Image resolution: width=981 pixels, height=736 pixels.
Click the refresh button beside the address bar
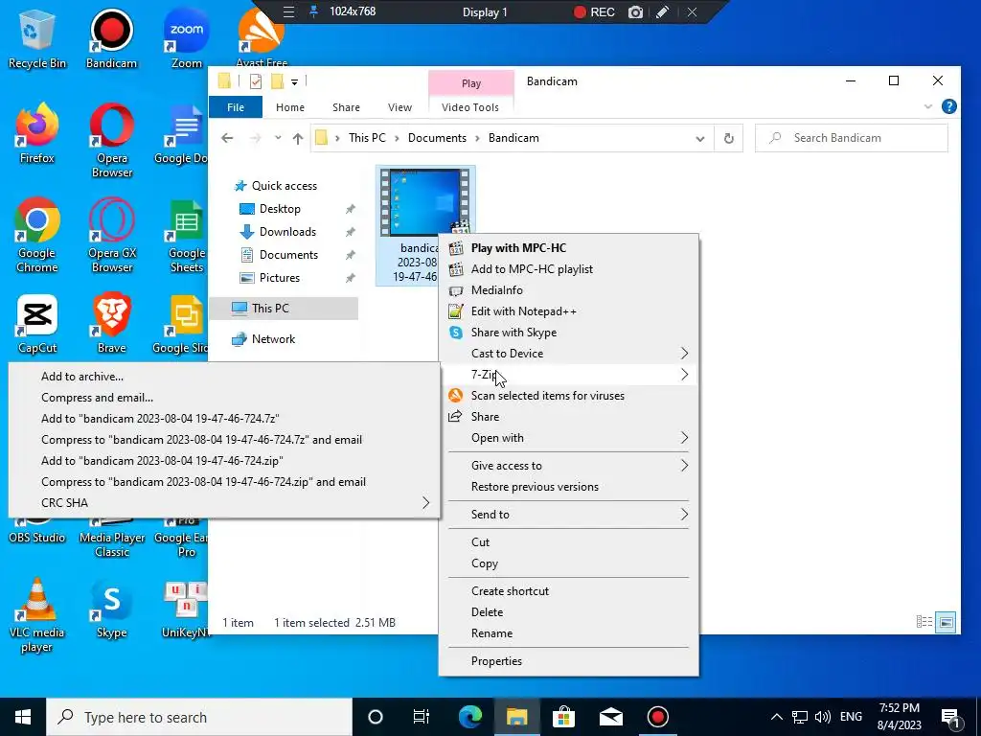pyautogui.click(x=729, y=138)
